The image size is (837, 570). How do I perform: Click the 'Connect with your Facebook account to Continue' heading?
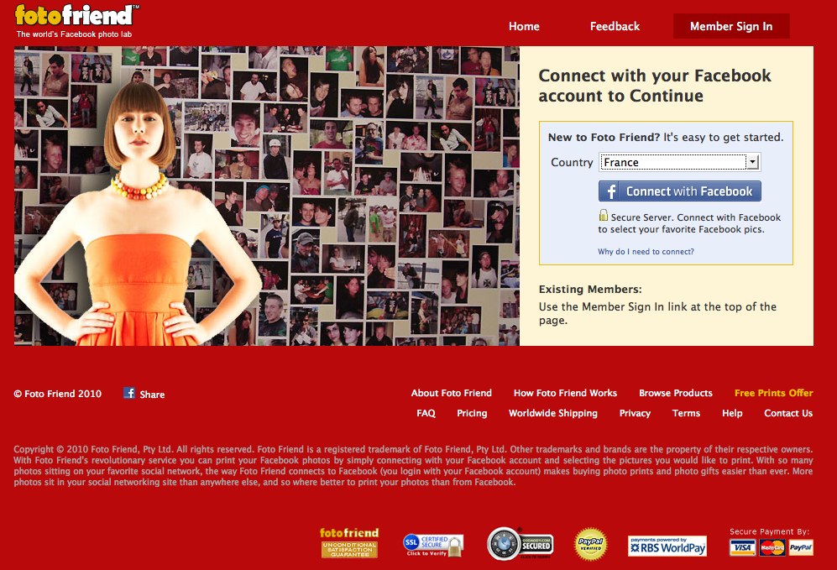click(x=655, y=86)
